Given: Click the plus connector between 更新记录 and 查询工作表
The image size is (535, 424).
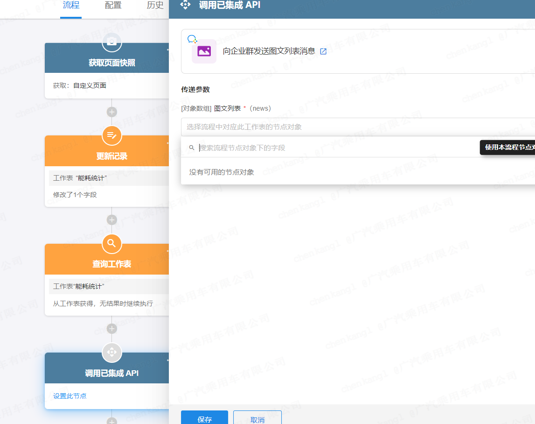Looking at the screenshot, I should (111, 219).
